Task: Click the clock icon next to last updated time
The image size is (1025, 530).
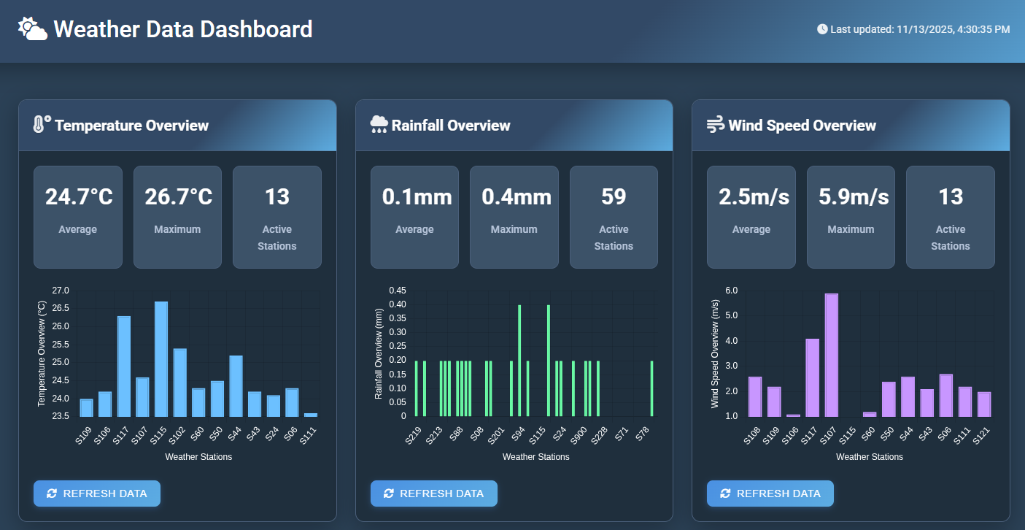Action: 822,29
